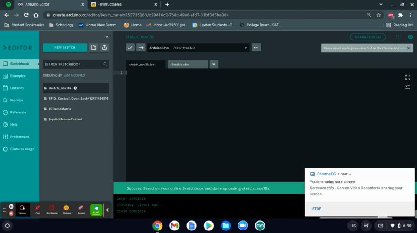The width and height of the screenshot is (417, 233).
Task: Open the Sketchbook sidebar item
Action: (20, 64)
